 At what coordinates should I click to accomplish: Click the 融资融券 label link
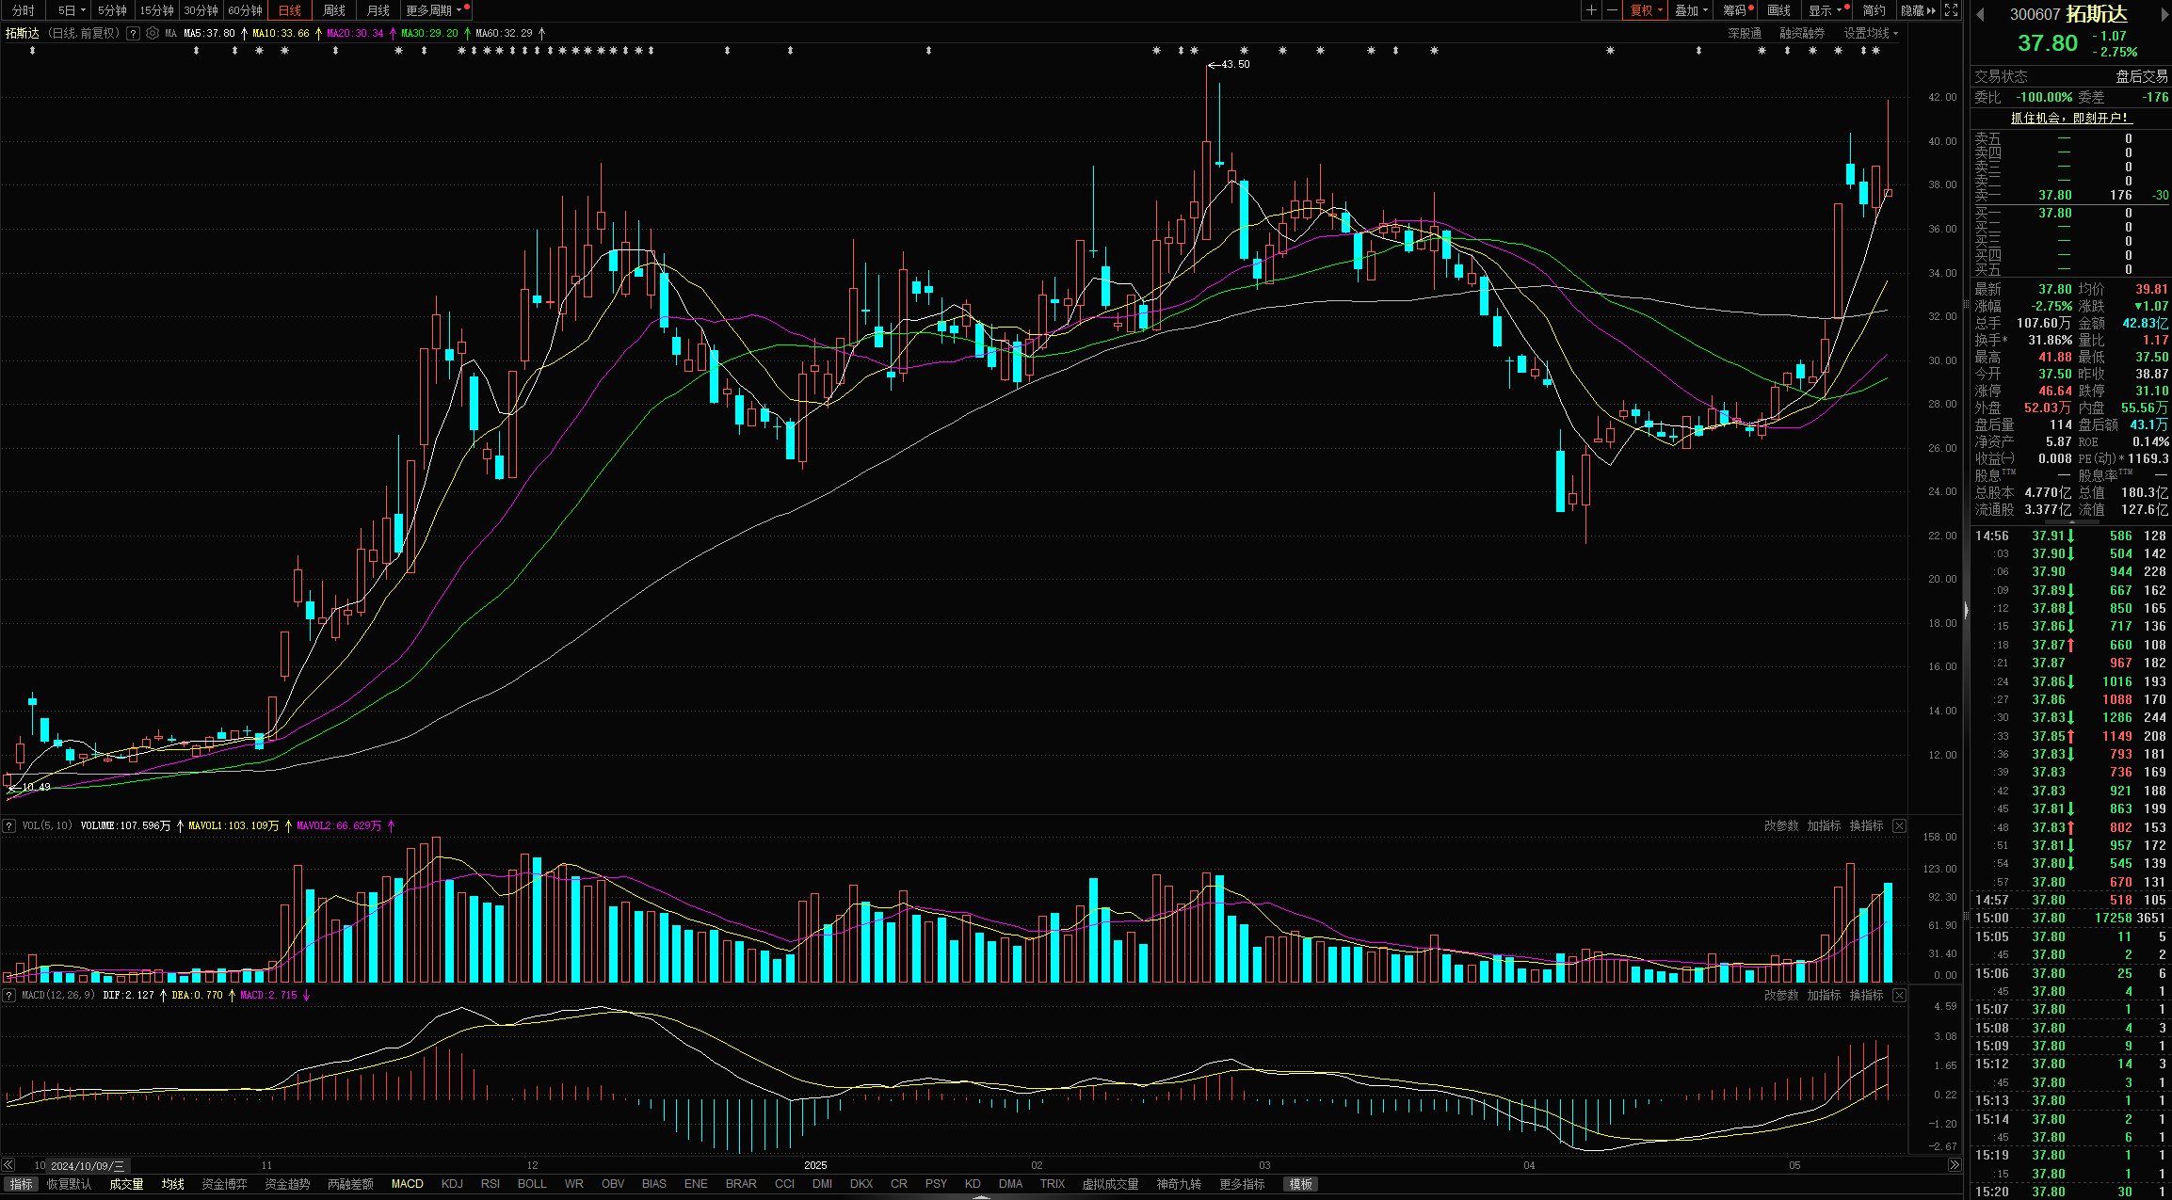[x=1802, y=33]
